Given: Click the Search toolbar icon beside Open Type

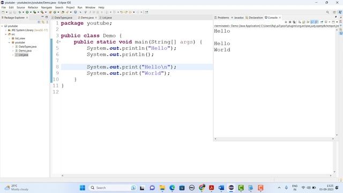Looking at the screenshot, I should click(68, 12).
